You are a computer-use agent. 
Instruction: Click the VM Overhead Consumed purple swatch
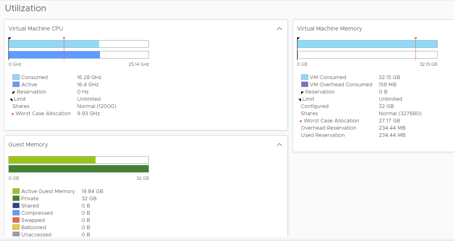304,85
